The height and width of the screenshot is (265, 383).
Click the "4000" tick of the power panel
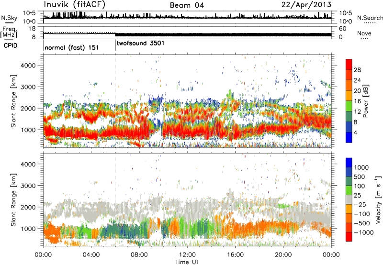click(28, 66)
